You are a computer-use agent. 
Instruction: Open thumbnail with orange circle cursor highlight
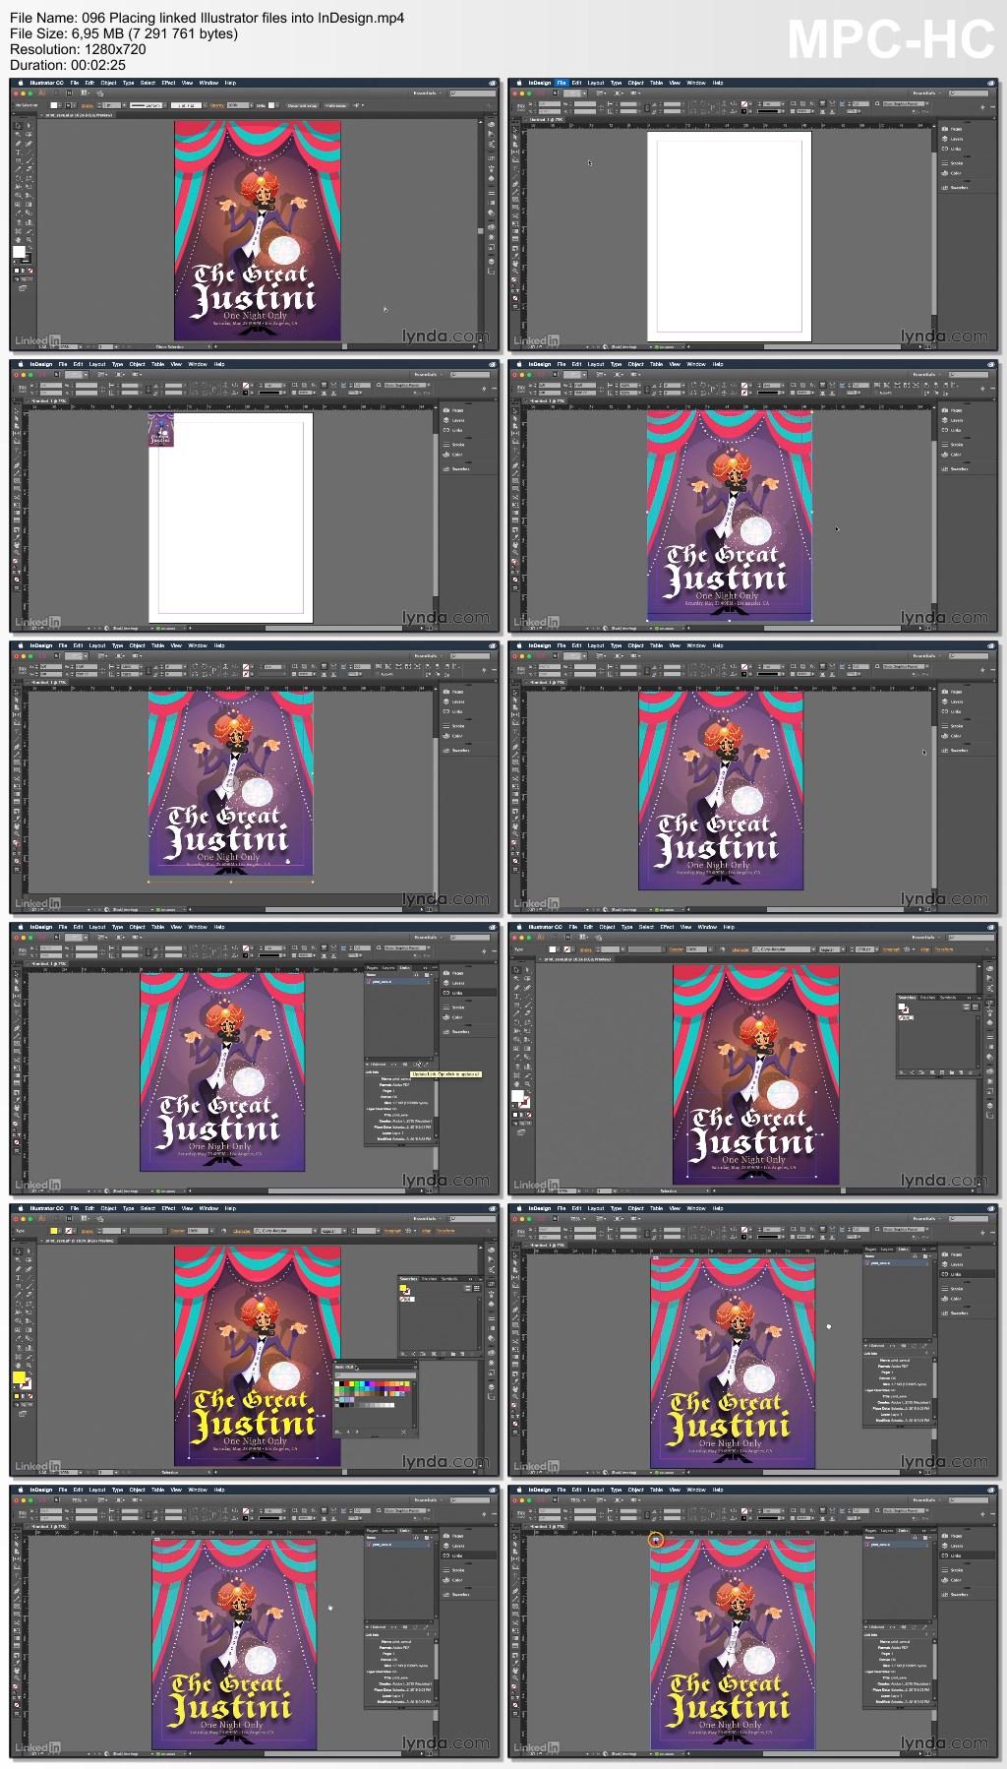(754, 1621)
